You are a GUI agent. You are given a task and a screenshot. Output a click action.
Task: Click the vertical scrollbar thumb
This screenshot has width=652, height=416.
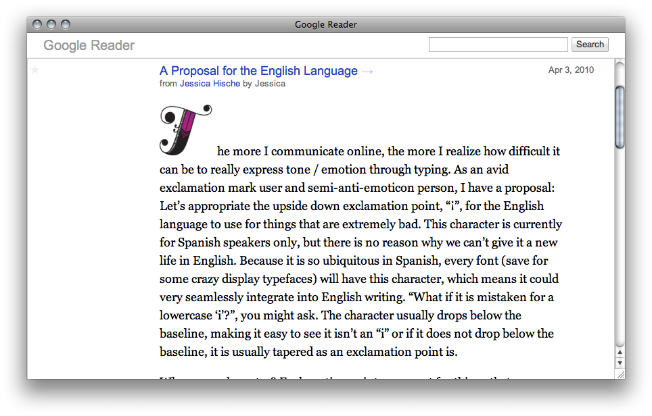click(x=620, y=116)
